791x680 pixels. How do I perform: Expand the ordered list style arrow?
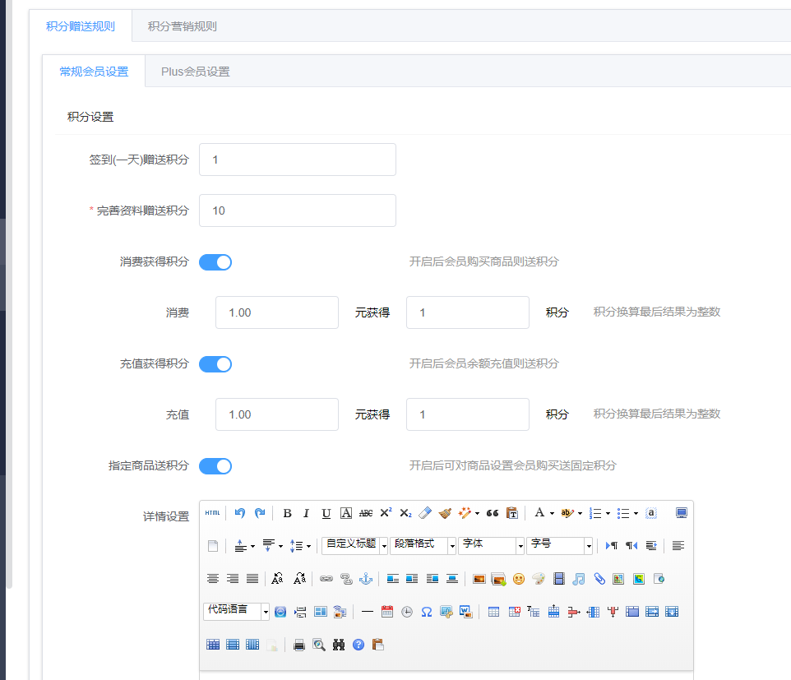[x=608, y=514]
